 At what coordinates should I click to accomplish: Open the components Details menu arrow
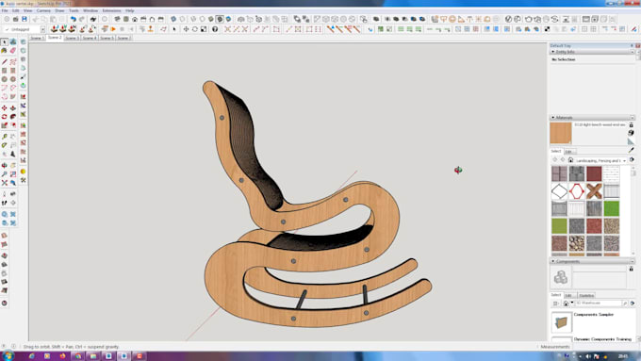coord(633,304)
